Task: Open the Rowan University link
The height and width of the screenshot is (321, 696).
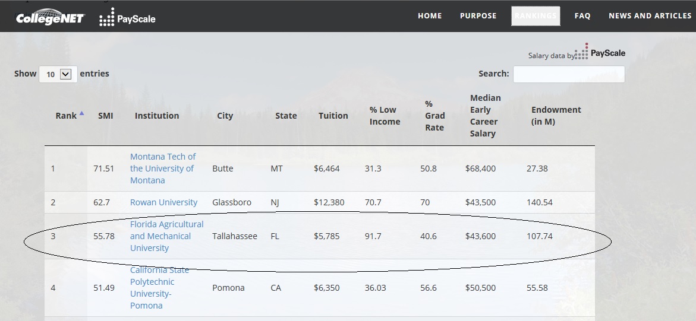Action: [x=164, y=202]
